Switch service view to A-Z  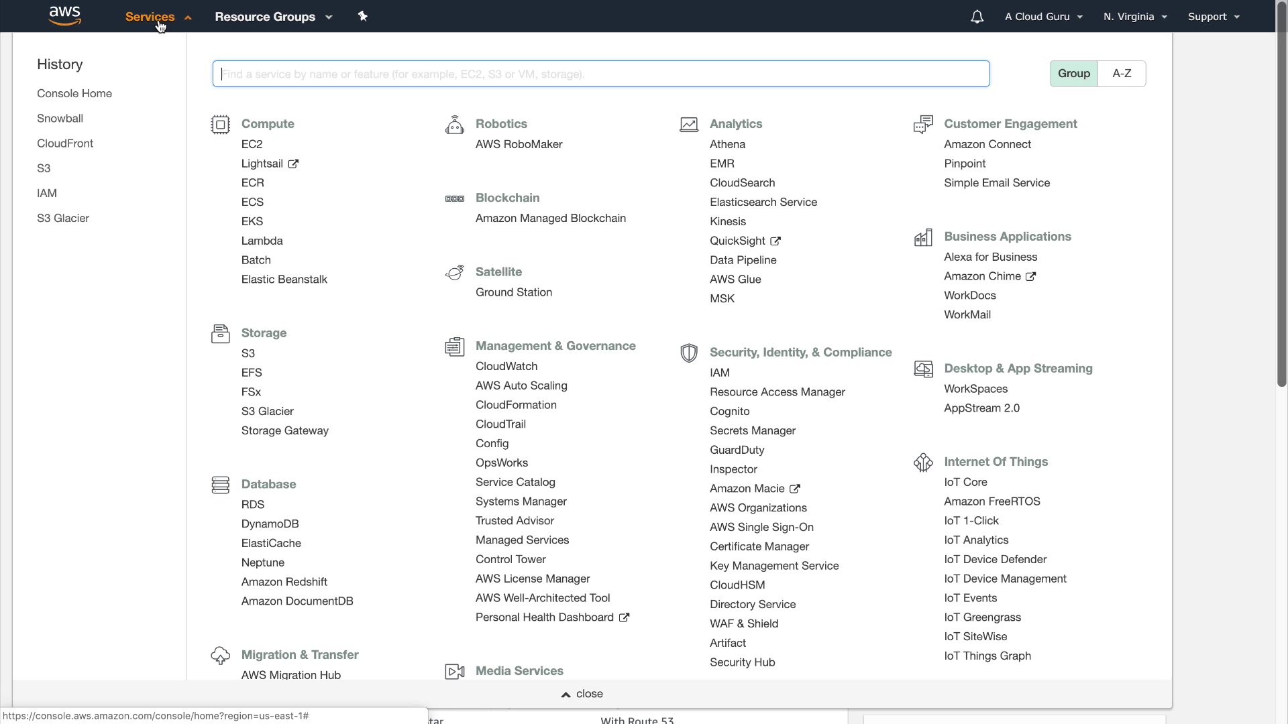tap(1122, 74)
